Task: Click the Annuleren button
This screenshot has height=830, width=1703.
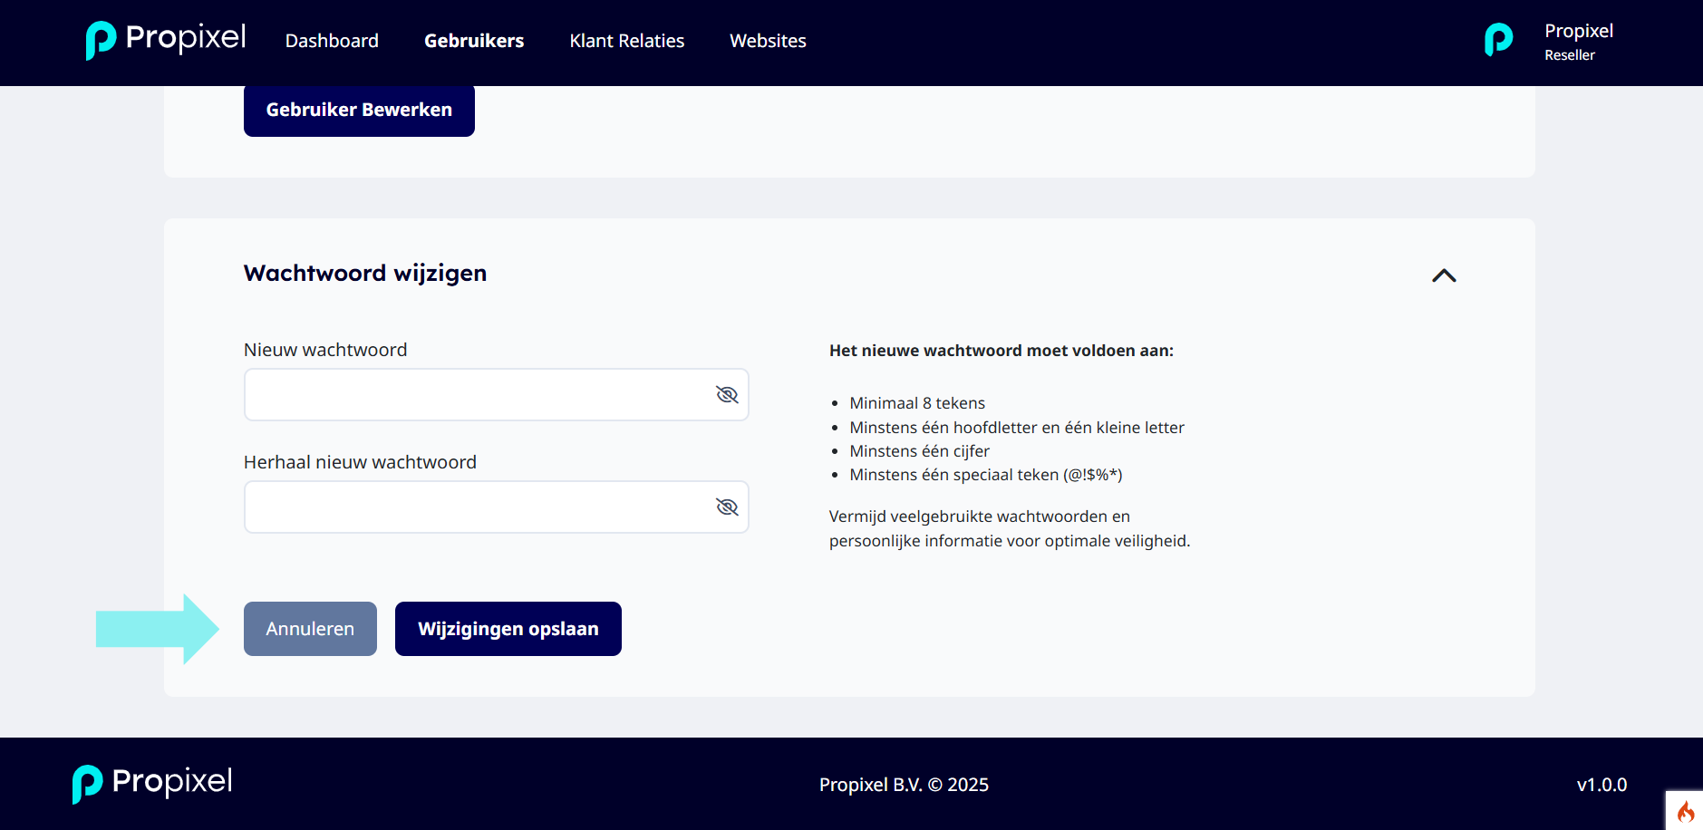Action: pyautogui.click(x=310, y=629)
